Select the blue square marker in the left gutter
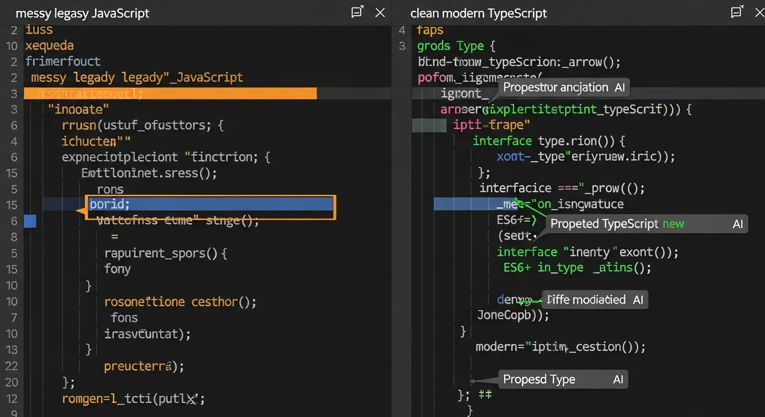This screenshot has width=765, height=417. [x=30, y=221]
